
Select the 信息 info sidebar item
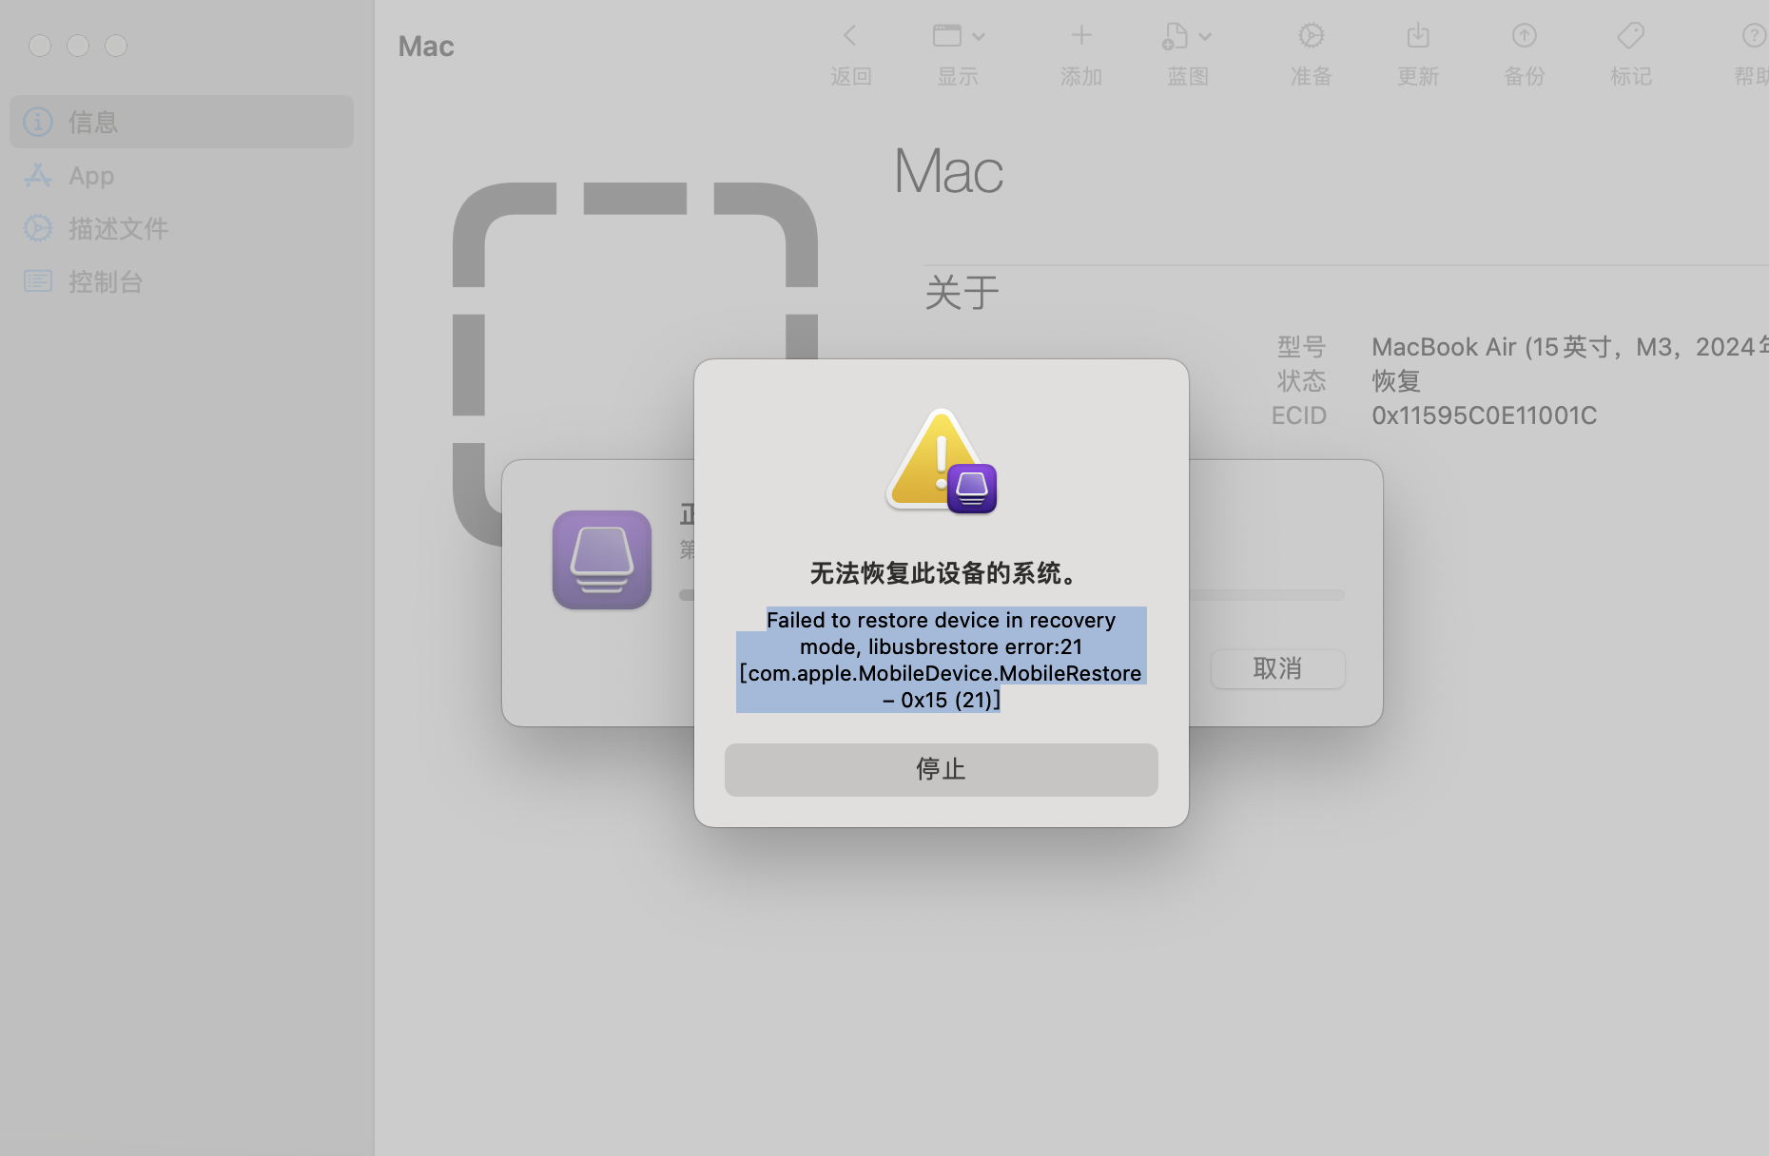tap(182, 122)
